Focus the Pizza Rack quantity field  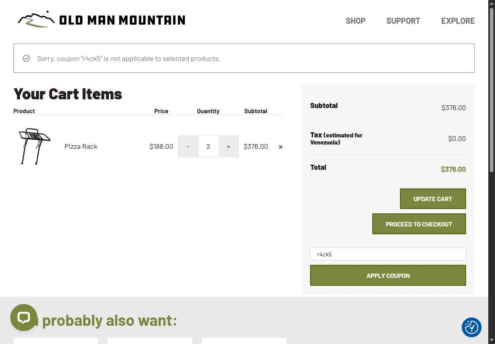coord(208,146)
